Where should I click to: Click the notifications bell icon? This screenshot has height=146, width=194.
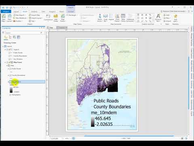tap(189, 11)
